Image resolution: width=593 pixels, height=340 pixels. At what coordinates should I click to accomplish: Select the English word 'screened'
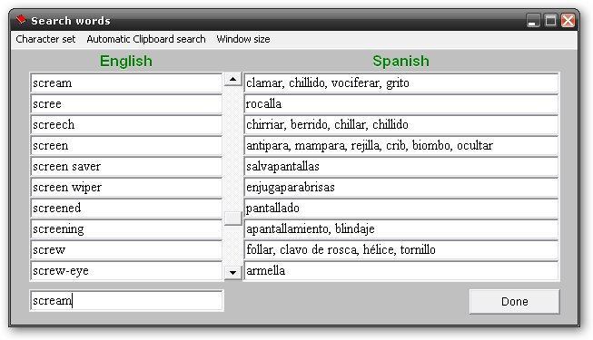[x=126, y=208]
